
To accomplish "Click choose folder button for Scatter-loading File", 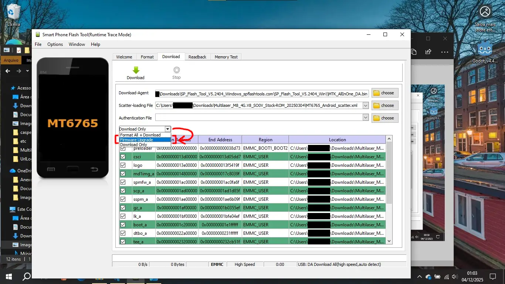I will pyautogui.click(x=384, y=105).
